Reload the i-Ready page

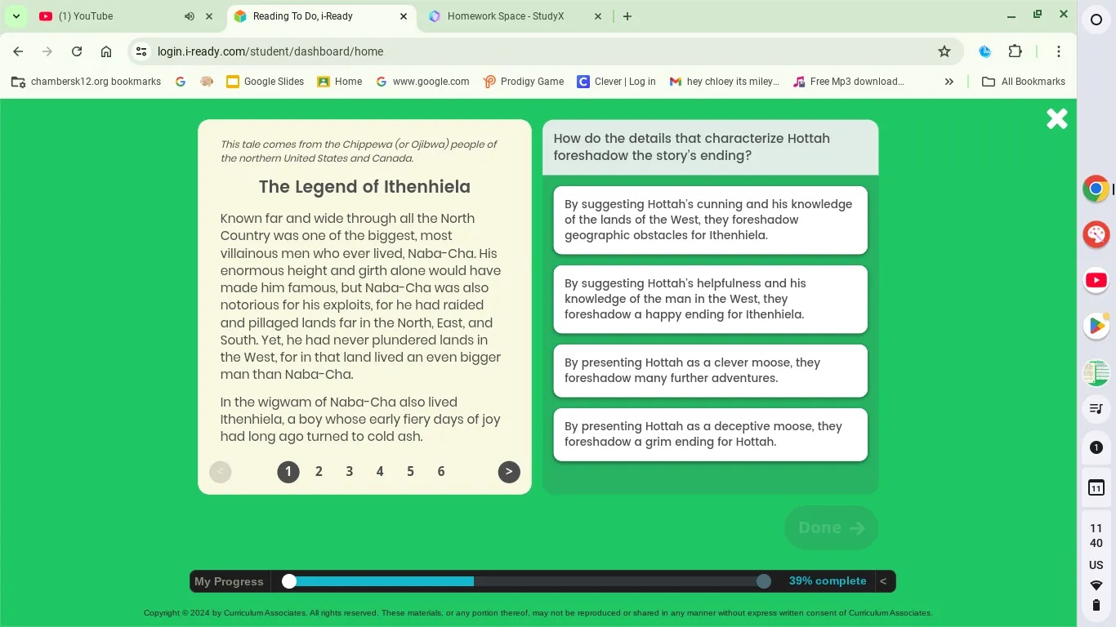77,51
